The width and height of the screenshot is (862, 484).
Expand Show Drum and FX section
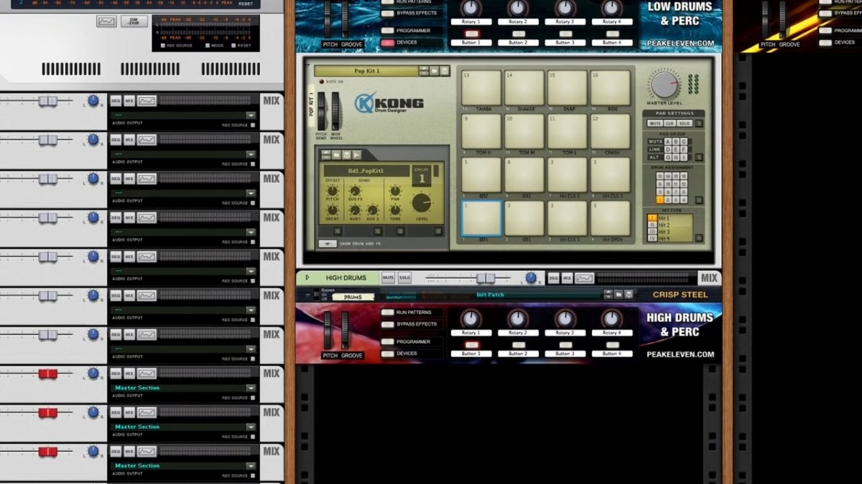click(x=328, y=244)
